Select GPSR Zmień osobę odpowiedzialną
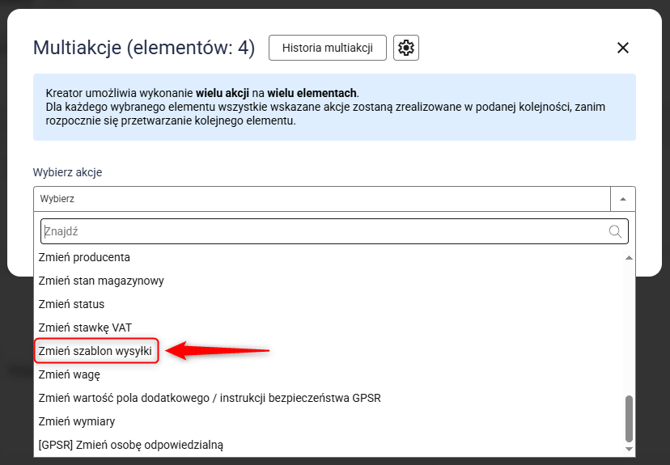The image size is (670, 465). click(x=130, y=445)
